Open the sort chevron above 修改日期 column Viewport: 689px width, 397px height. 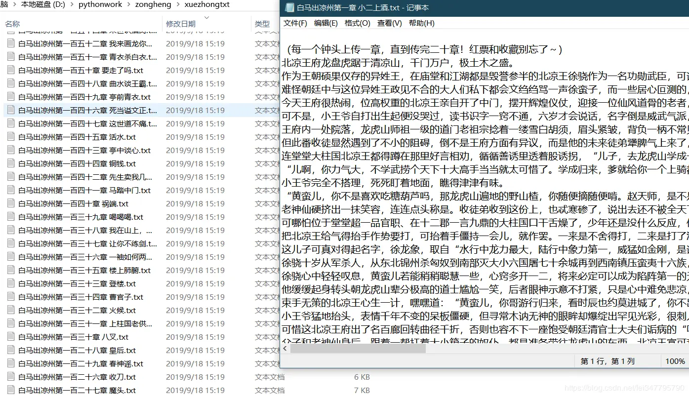coord(206,18)
